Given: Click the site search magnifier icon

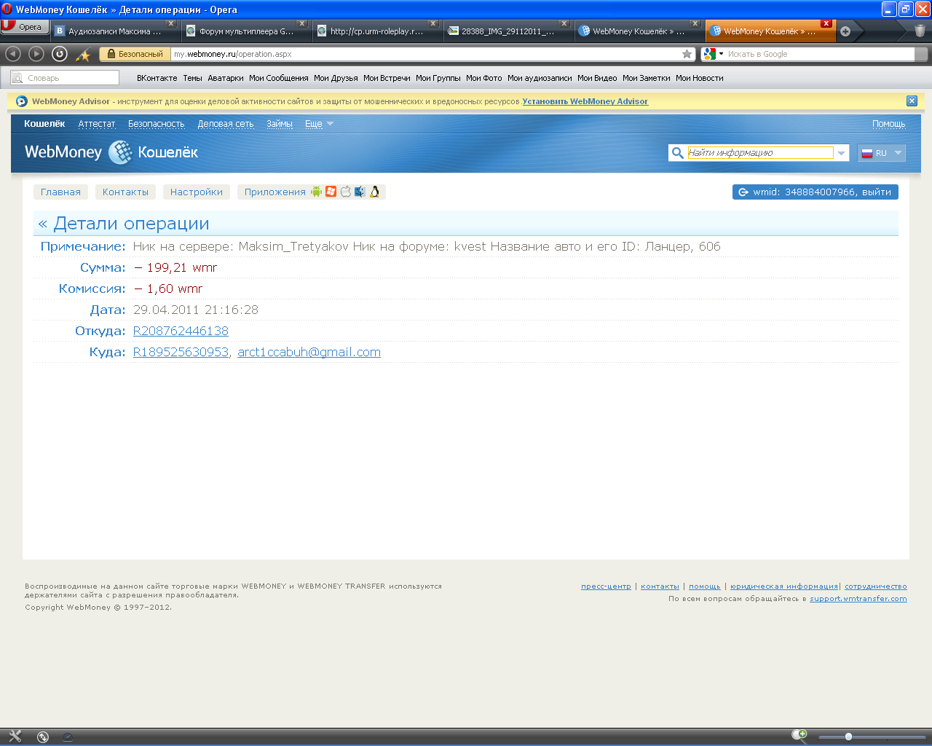Looking at the screenshot, I should pyautogui.click(x=677, y=153).
